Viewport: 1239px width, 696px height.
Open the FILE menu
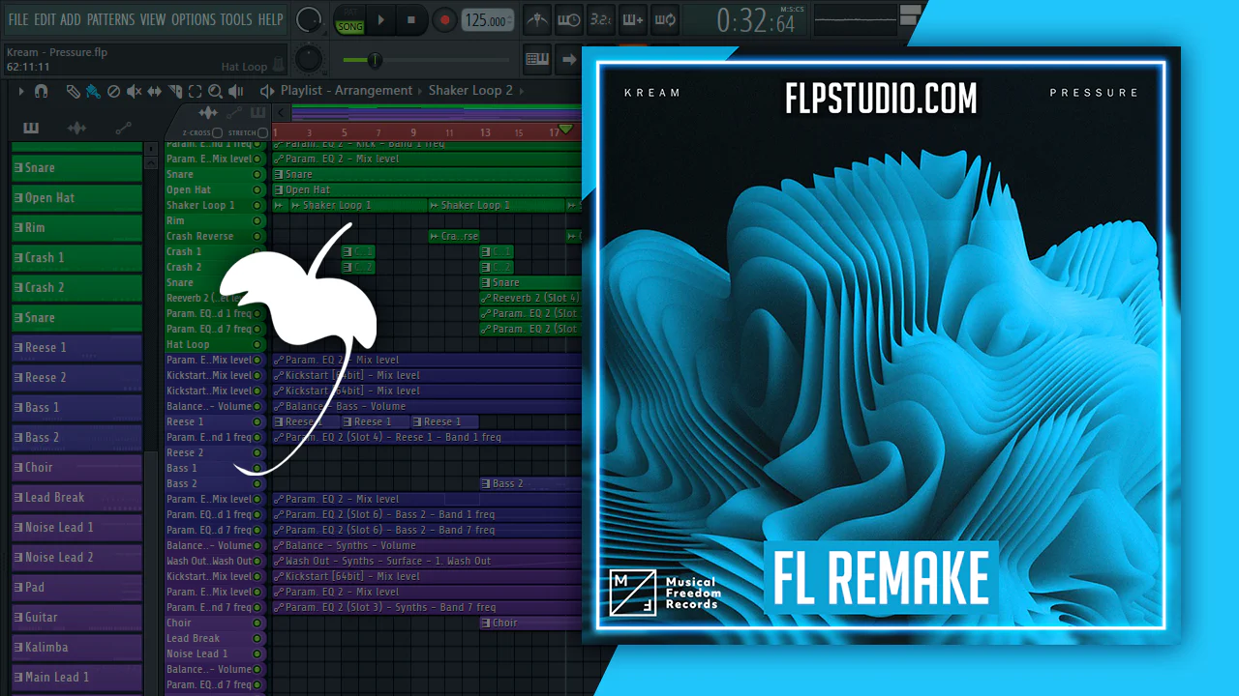tap(18, 19)
